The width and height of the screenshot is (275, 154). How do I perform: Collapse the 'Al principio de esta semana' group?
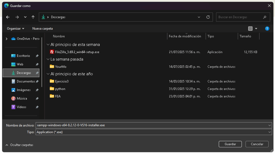(x=48, y=45)
